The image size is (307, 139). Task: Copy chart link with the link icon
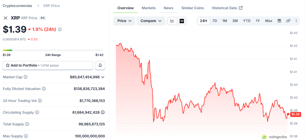(288, 21)
